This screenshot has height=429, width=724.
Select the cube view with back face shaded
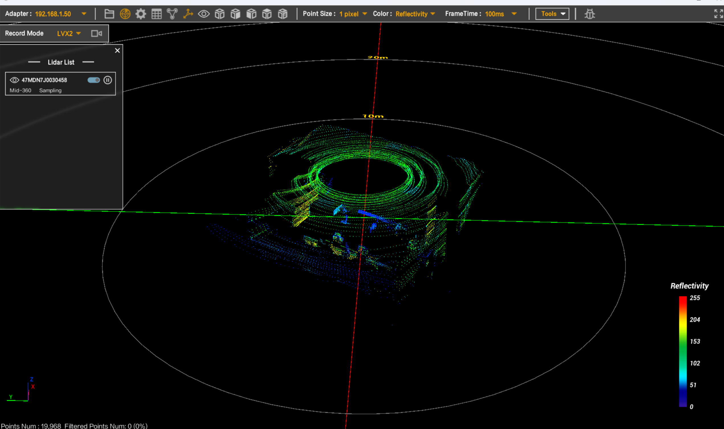pos(283,14)
